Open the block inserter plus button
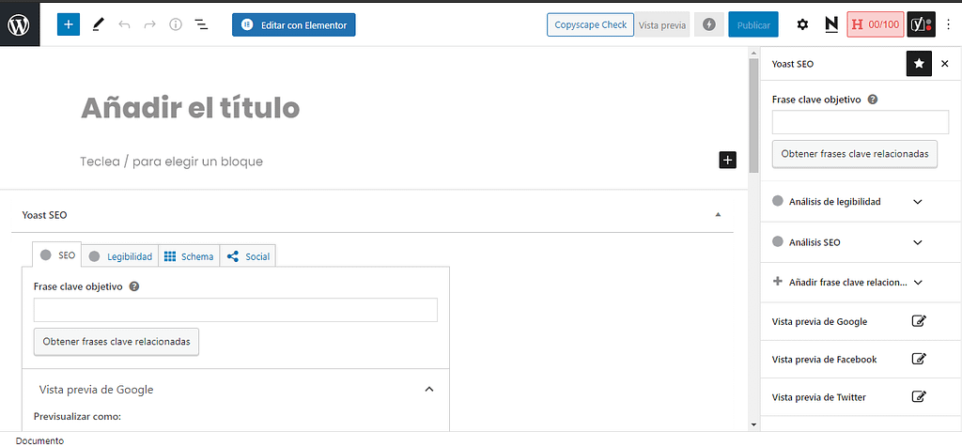 point(68,24)
